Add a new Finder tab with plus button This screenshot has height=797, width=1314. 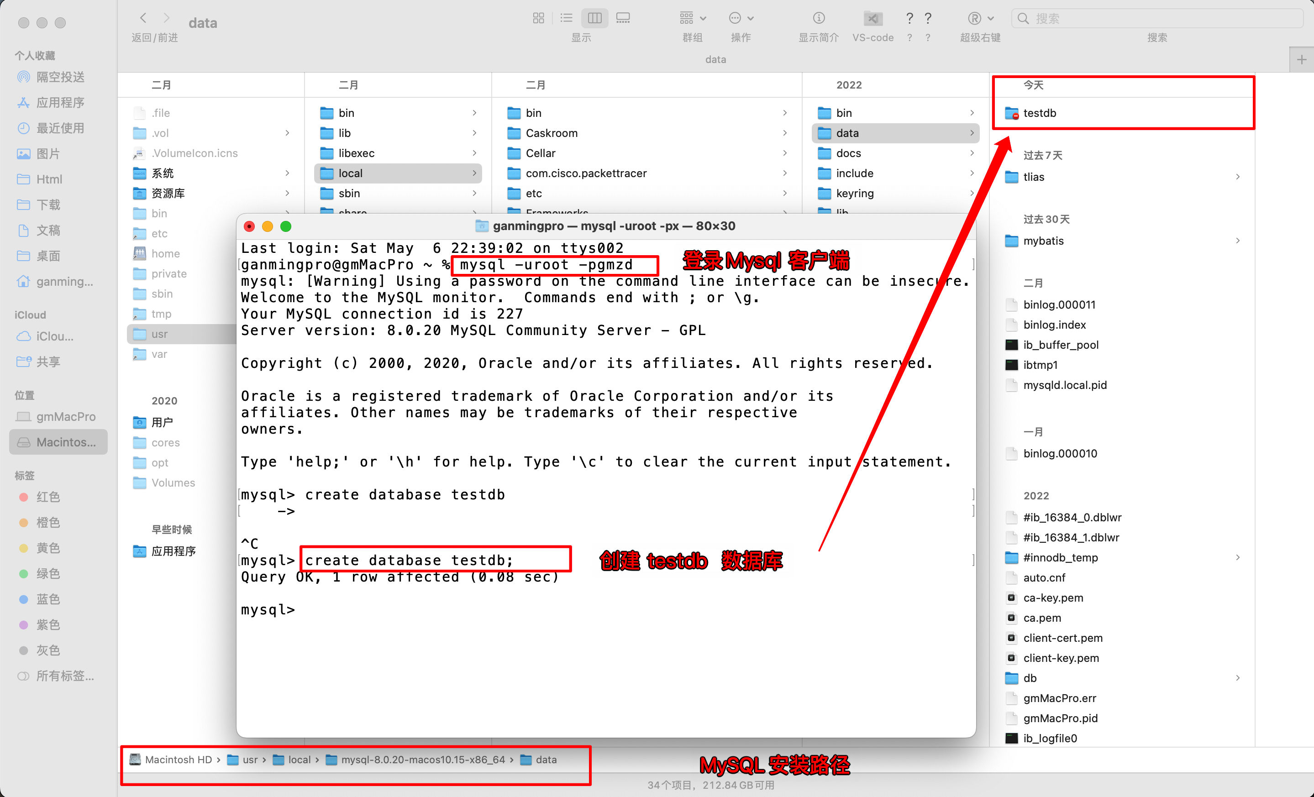(x=1302, y=59)
